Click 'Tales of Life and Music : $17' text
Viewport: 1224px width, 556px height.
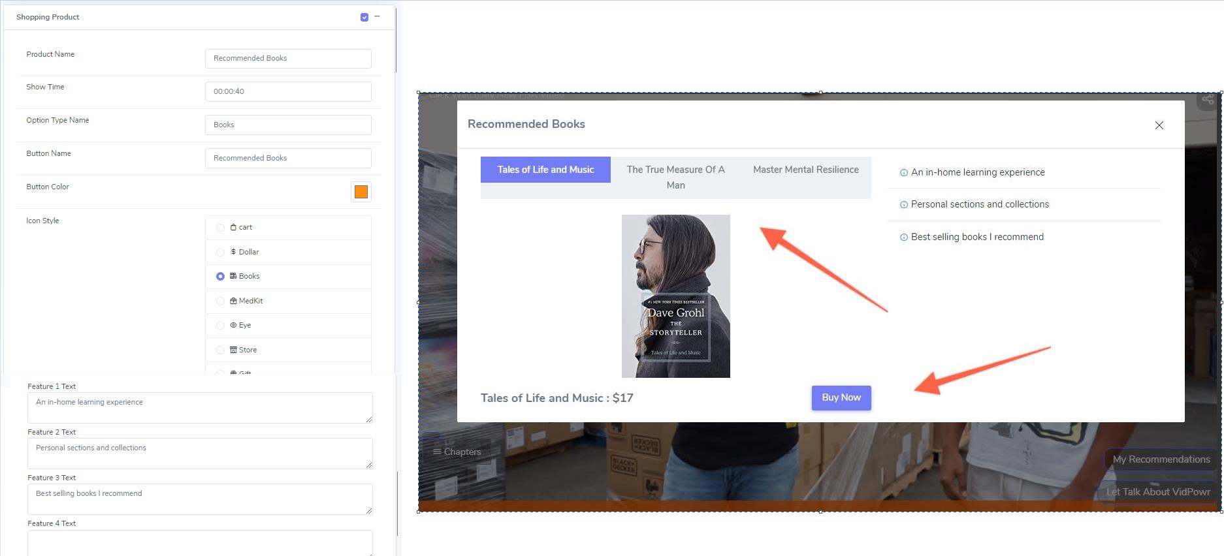(557, 398)
